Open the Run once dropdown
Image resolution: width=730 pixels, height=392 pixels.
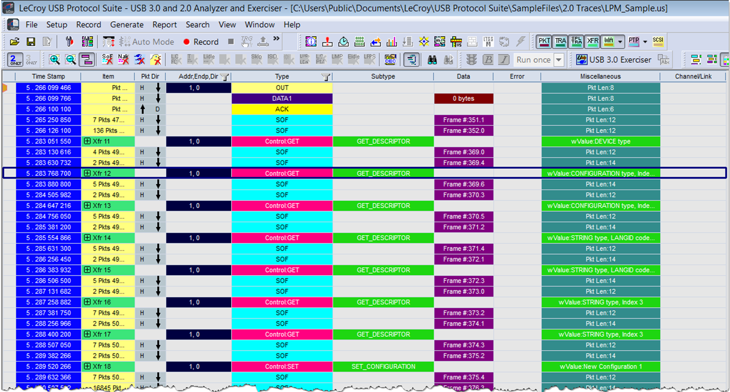point(559,60)
